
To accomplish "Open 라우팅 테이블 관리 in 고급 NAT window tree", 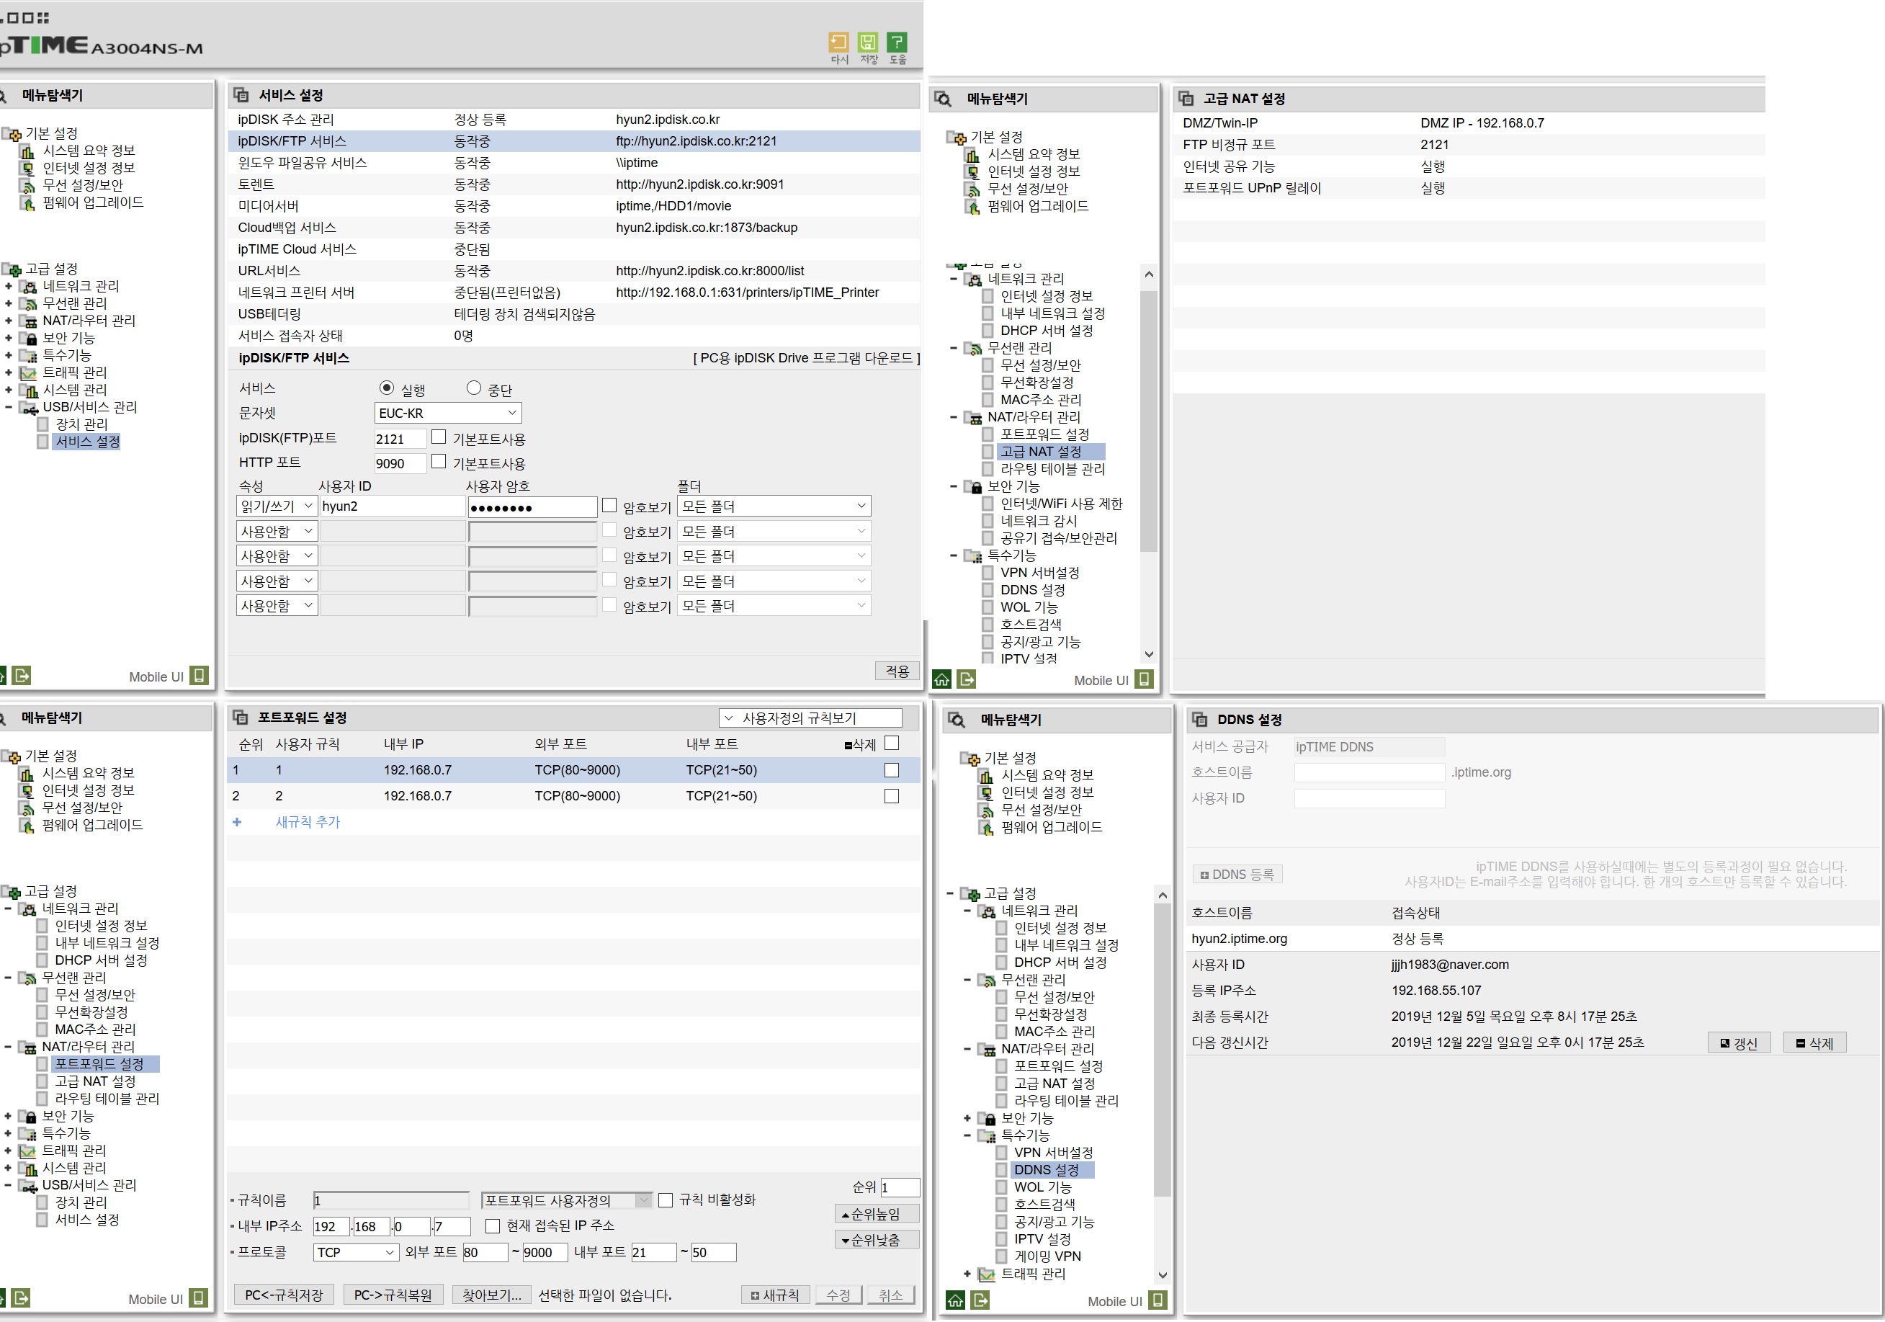I will pyautogui.click(x=1052, y=469).
